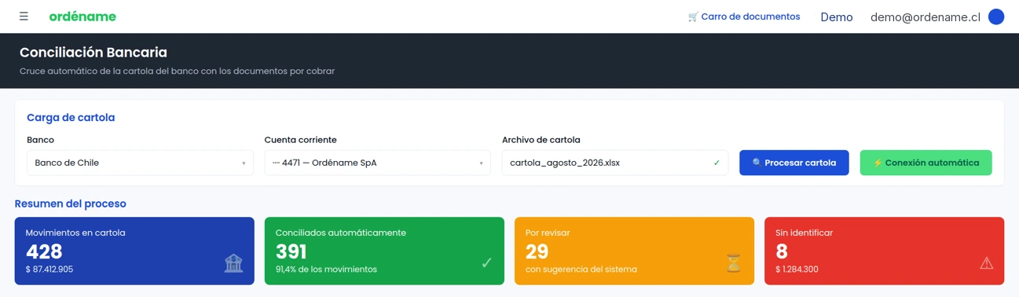
Task: Click the bank building icon
Action: 233,263
